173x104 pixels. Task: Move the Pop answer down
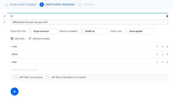[162, 62]
